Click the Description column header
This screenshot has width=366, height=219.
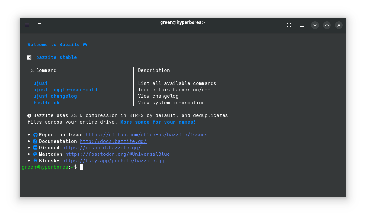tap(154, 70)
